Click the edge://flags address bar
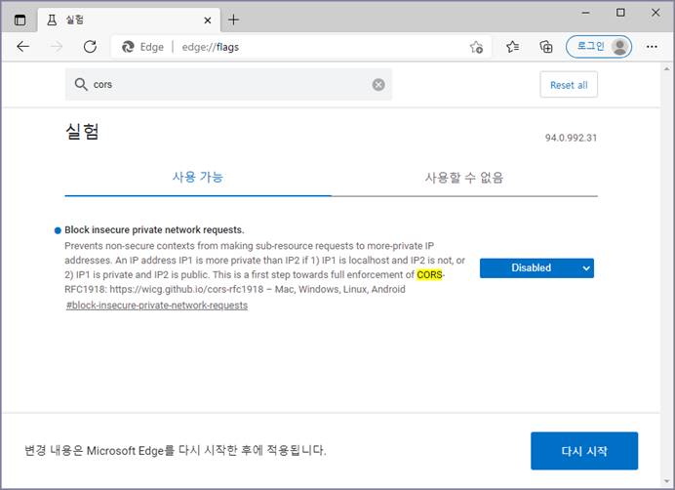675x490 pixels. 293,47
